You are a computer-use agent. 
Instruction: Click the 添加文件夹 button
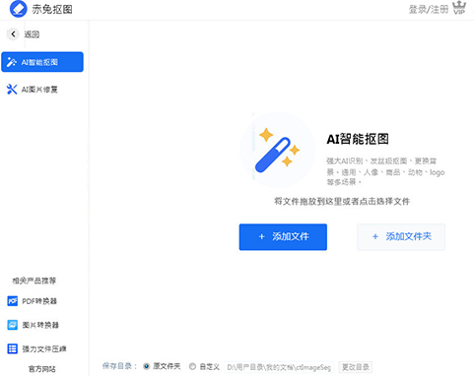(401, 237)
